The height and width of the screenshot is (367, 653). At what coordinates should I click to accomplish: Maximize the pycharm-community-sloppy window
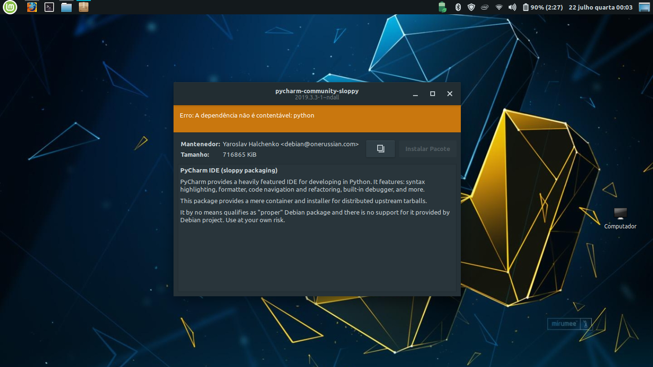point(433,94)
